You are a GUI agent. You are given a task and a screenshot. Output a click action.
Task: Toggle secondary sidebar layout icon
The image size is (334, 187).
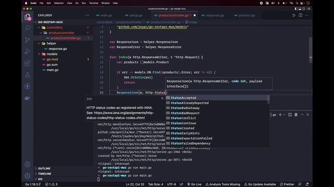[x=304, y=9]
